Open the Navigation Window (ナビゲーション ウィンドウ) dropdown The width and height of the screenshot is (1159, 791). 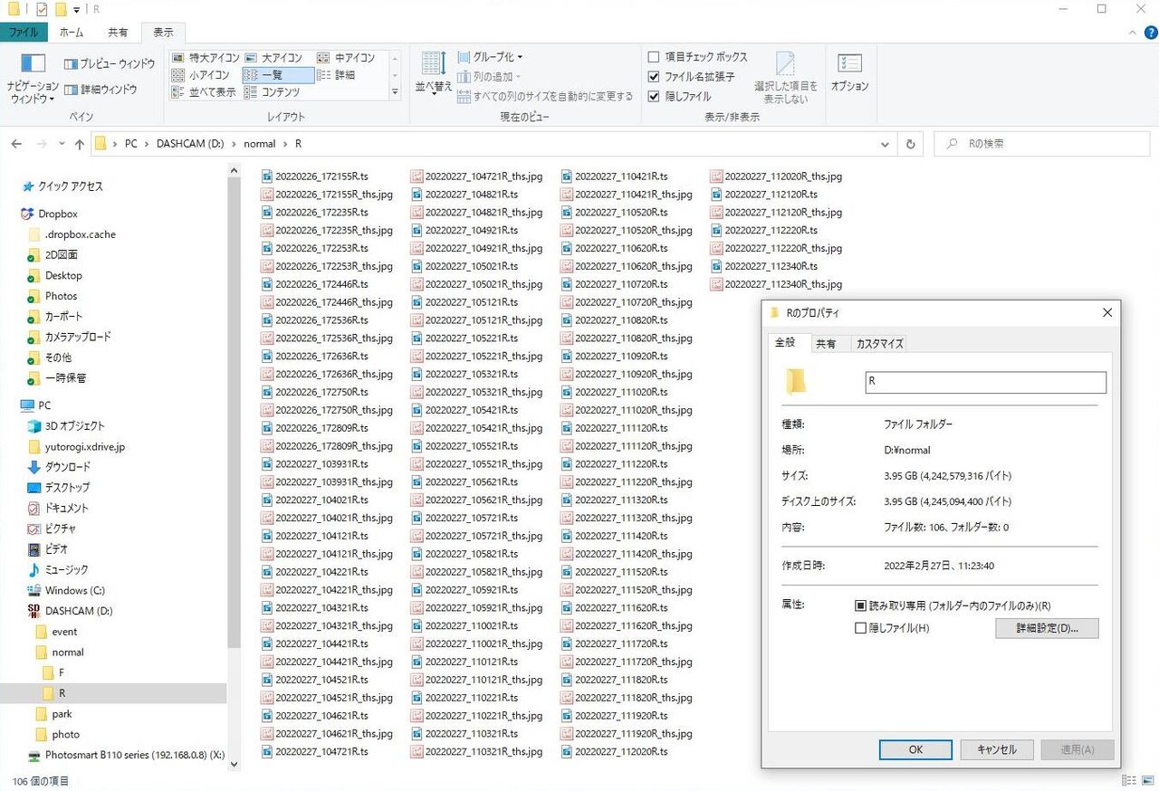coord(33,79)
